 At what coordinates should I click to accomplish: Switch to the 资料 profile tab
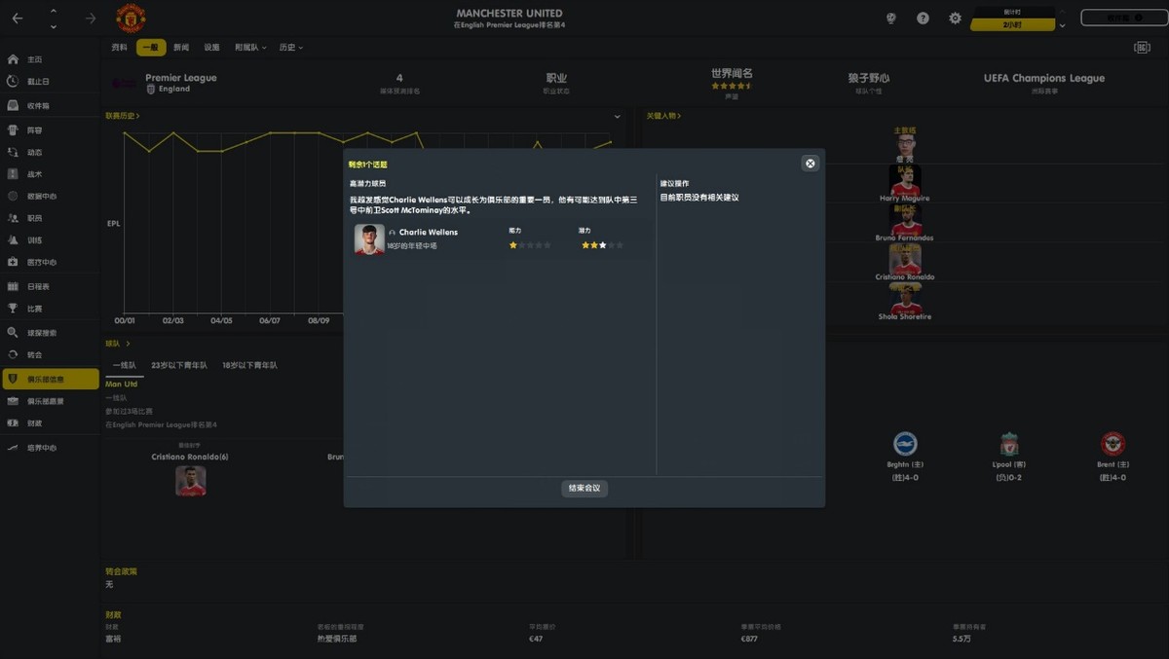pyautogui.click(x=119, y=47)
